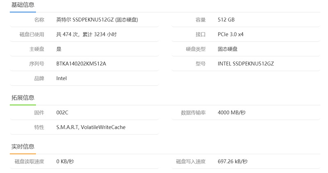The image size is (328, 173).
Task: Click the 4000 MB/秒 transfer rate value
Action: coord(232,112)
